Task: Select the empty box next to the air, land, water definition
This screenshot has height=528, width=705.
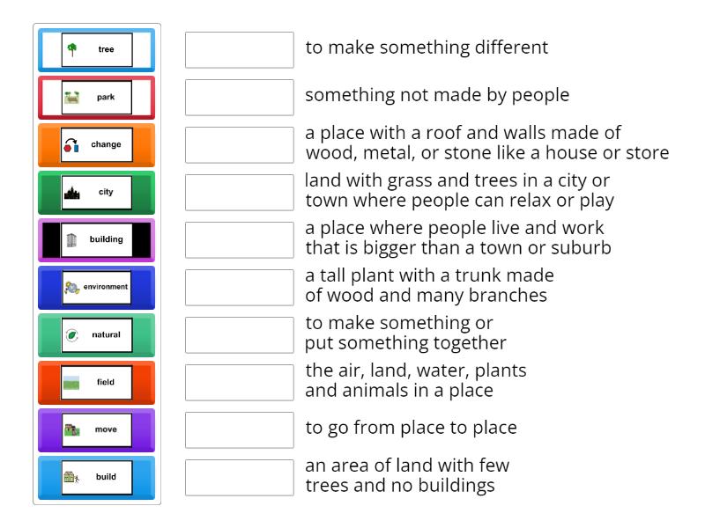Action: coord(239,382)
